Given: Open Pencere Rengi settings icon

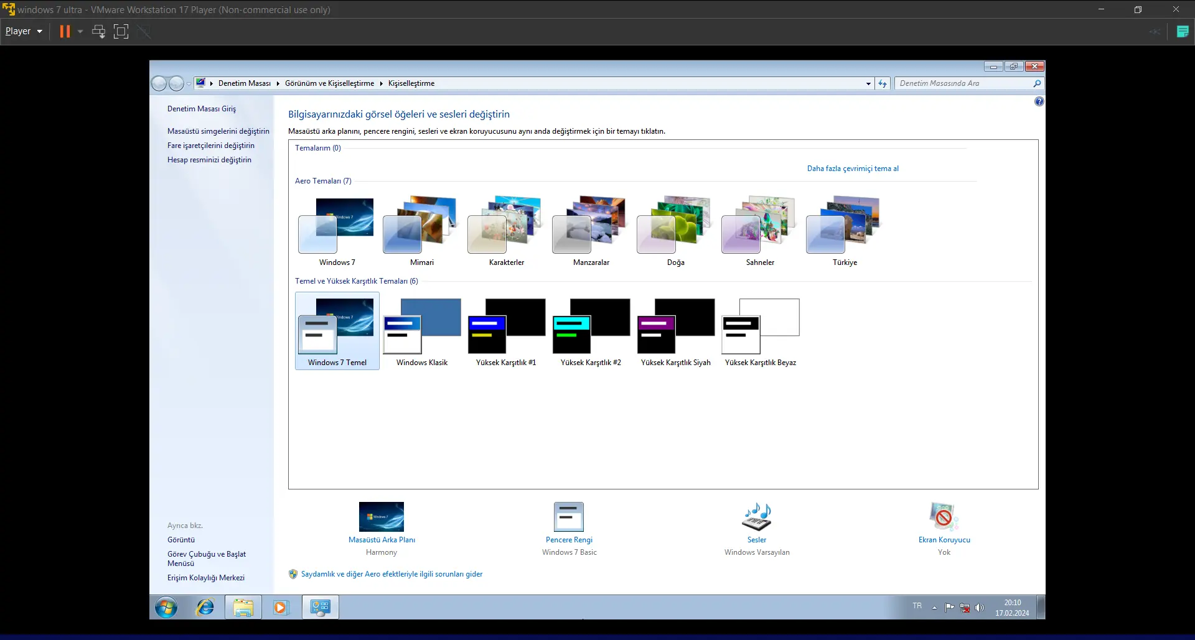Looking at the screenshot, I should point(569,517).
